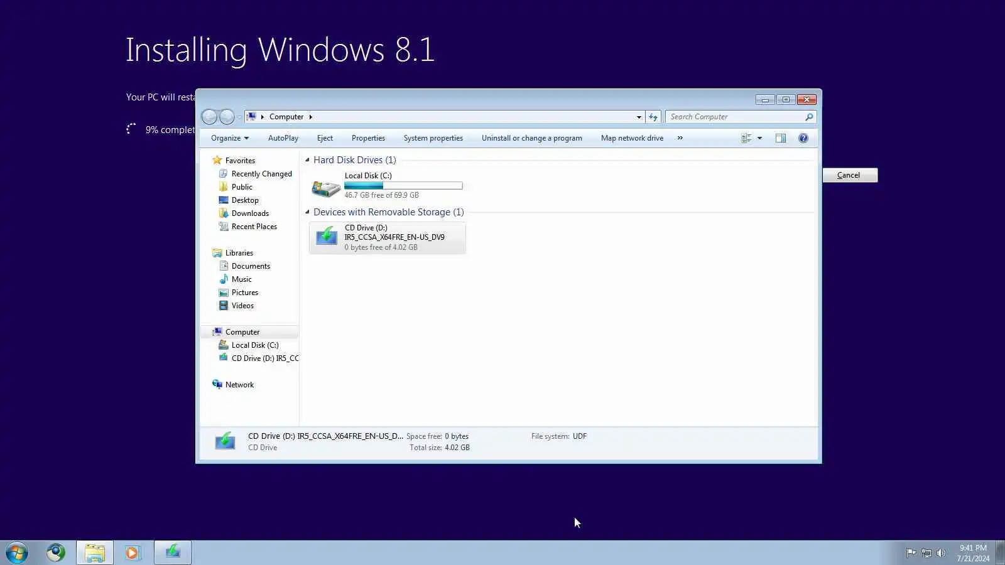Select the CD Drive (D:) icon in content pane

pyautogui.click(x=326, y=237)
